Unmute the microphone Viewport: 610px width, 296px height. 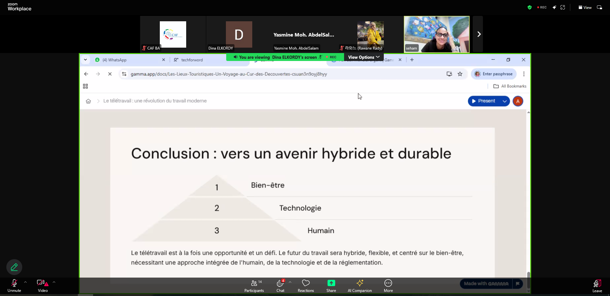(x=14, y=285)
